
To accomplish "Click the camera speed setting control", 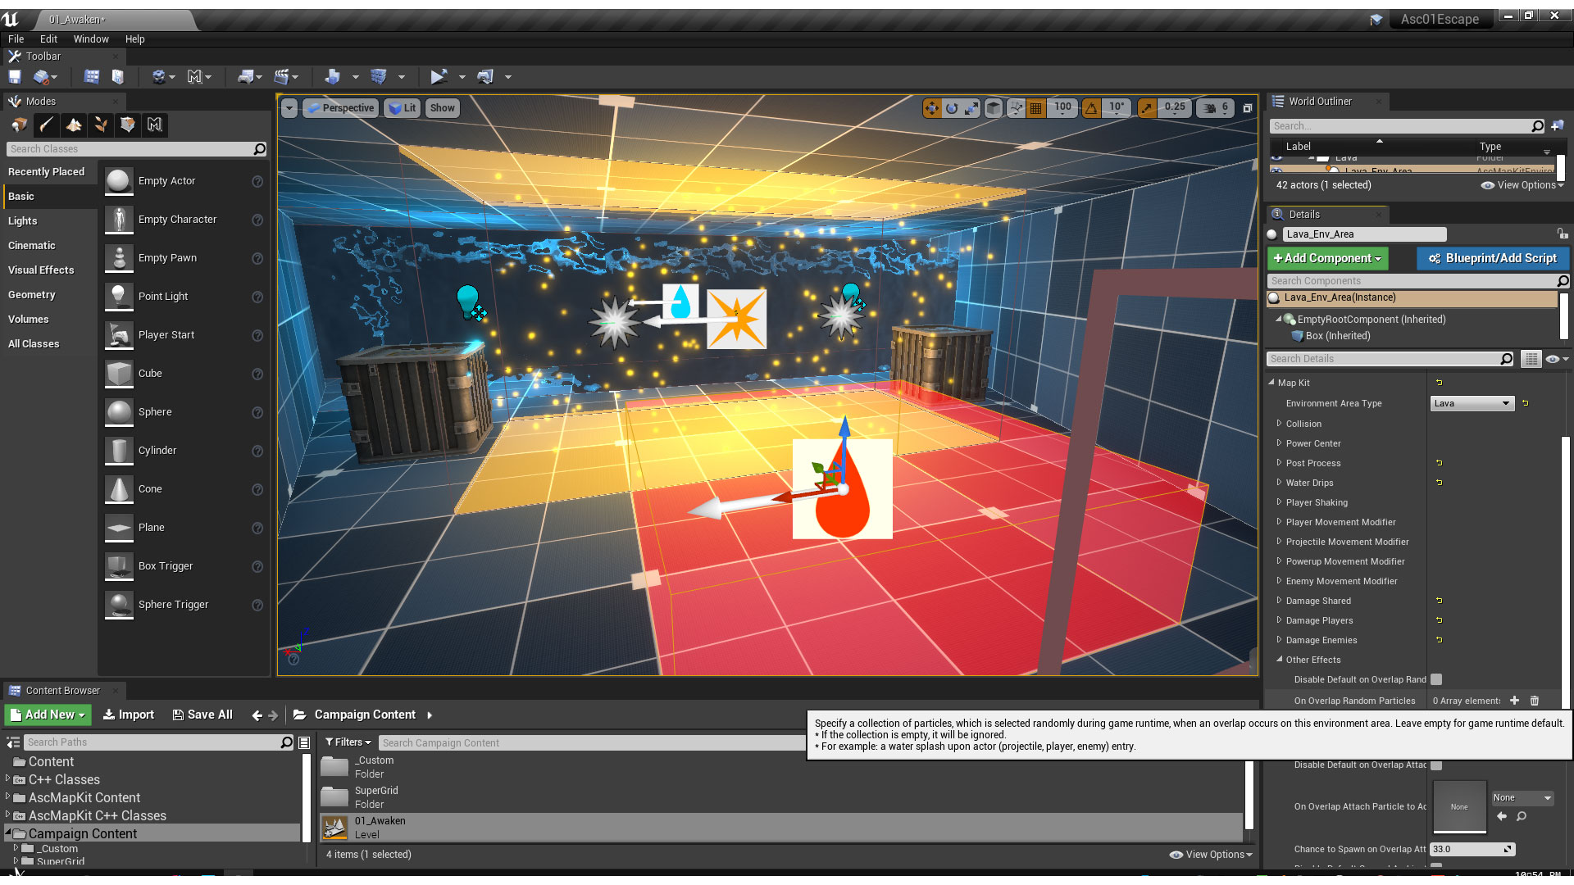I will [1217, 107].
